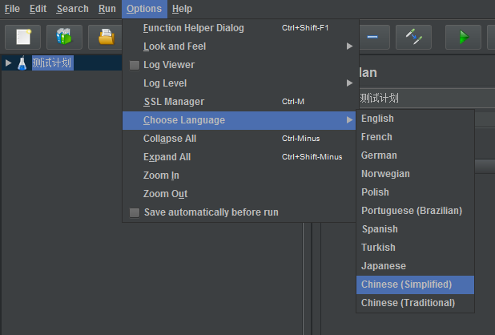Select Zoom In option
This screenshot has height=335, width=495.
point(239,176)
